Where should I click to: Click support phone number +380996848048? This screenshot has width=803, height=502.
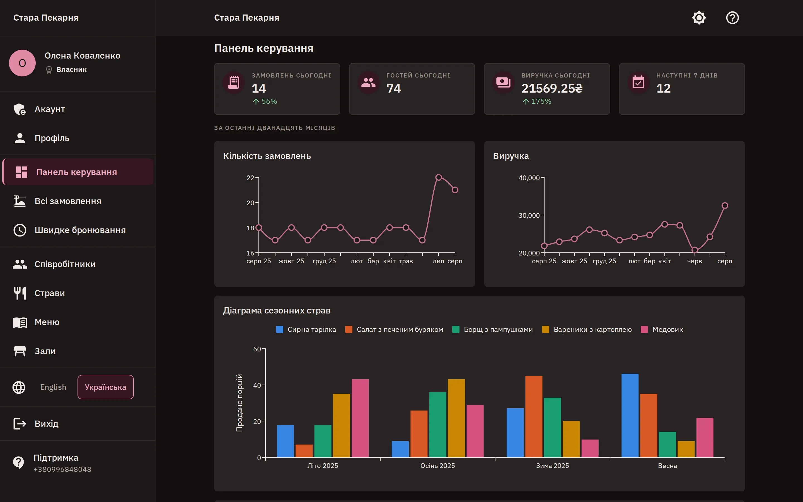[x=62, y=469]
